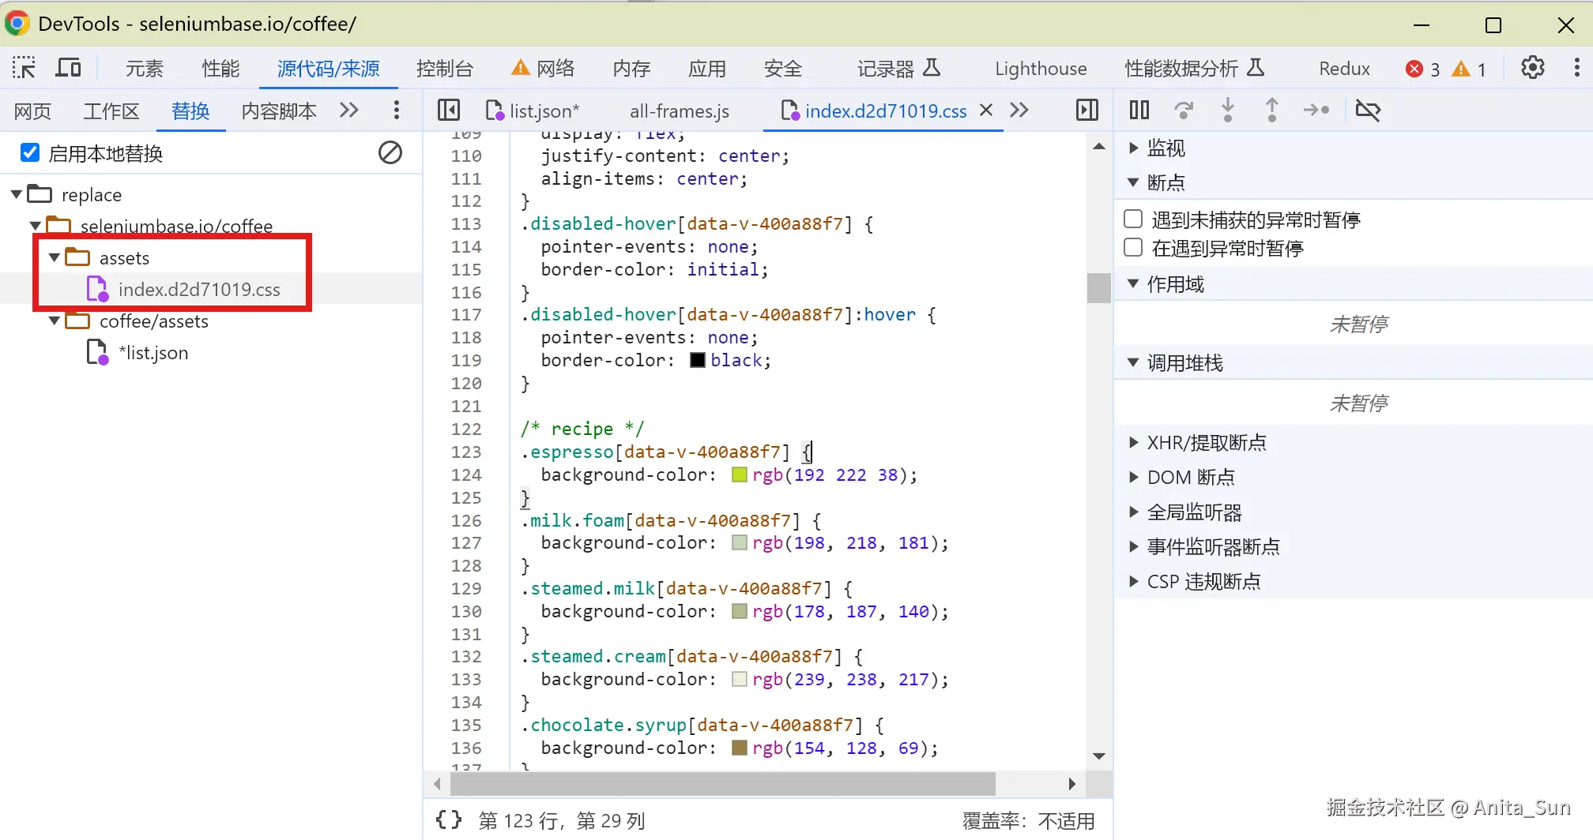The width and height of the screenshot is (1593, 840).
Task: Expand 全局监听器 section
Action: 1133,512
